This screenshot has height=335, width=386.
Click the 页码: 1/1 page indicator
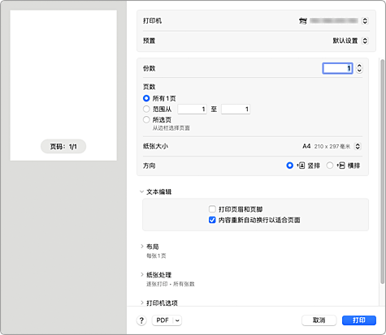point(63,147)
